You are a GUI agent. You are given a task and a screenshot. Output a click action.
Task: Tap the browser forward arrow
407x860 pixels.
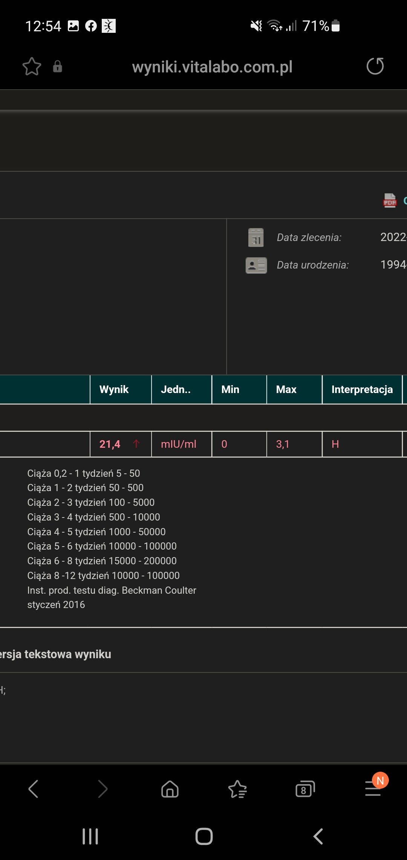[102, 789]
